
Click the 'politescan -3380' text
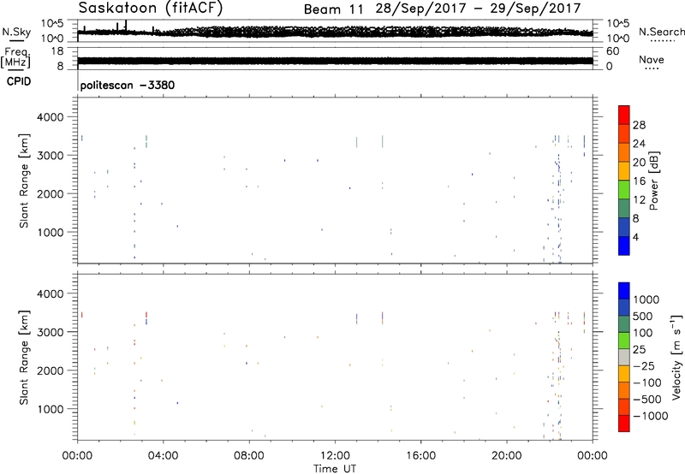[x=127, y=85]
